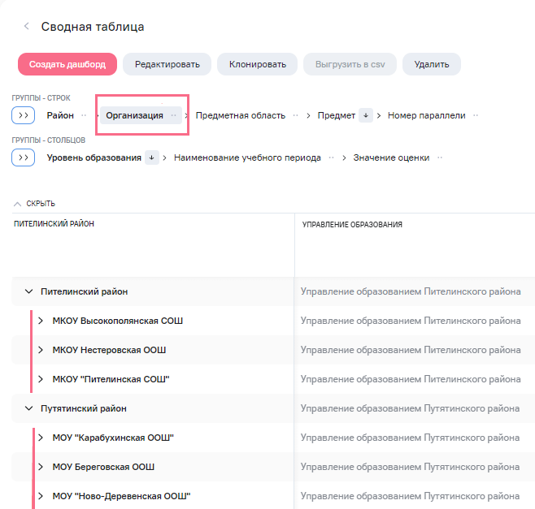This screenshot has height=509, width=535.
Task: Click the column groups expand-all button
Action: tap(23, 157)
